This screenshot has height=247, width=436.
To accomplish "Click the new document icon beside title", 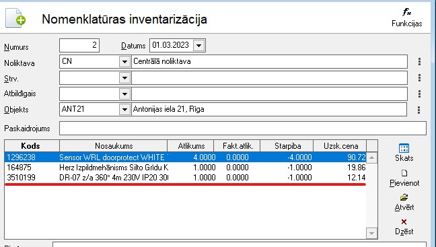I will coord(15,17).
